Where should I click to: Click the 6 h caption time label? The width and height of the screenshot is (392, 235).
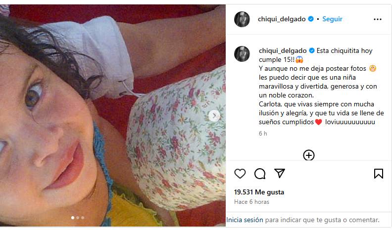[x=263, y=134]
